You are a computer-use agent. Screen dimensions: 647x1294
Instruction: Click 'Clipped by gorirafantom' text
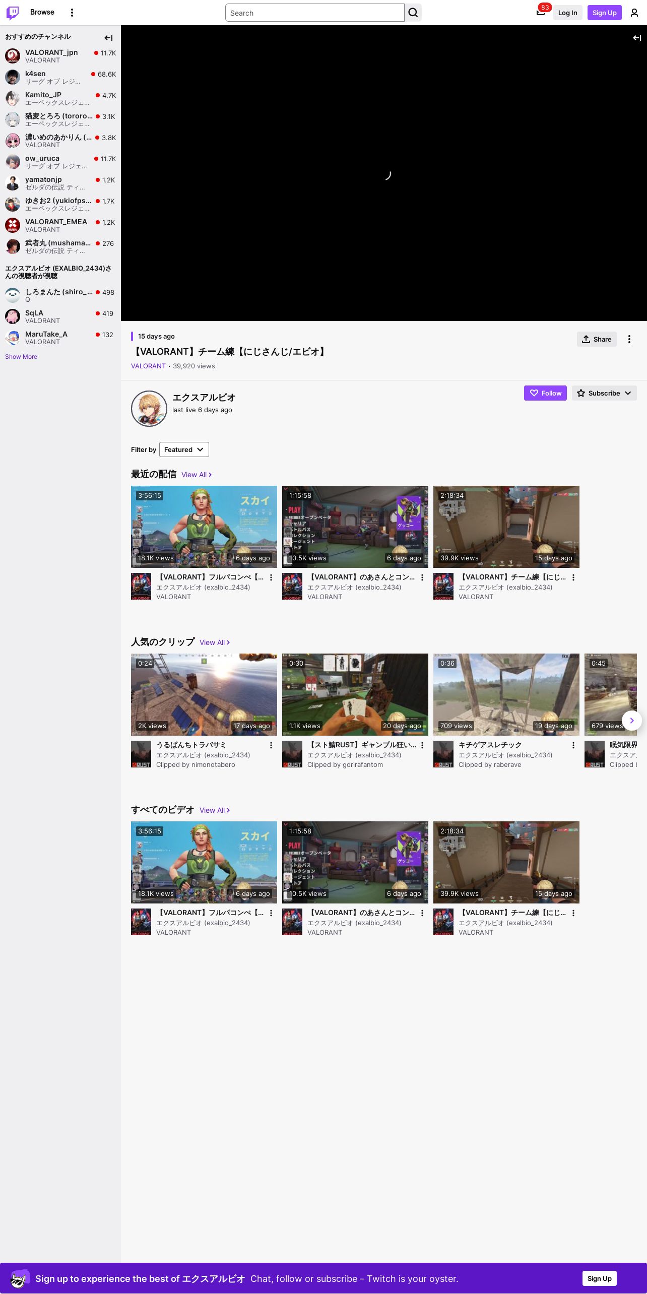(345, 765)
